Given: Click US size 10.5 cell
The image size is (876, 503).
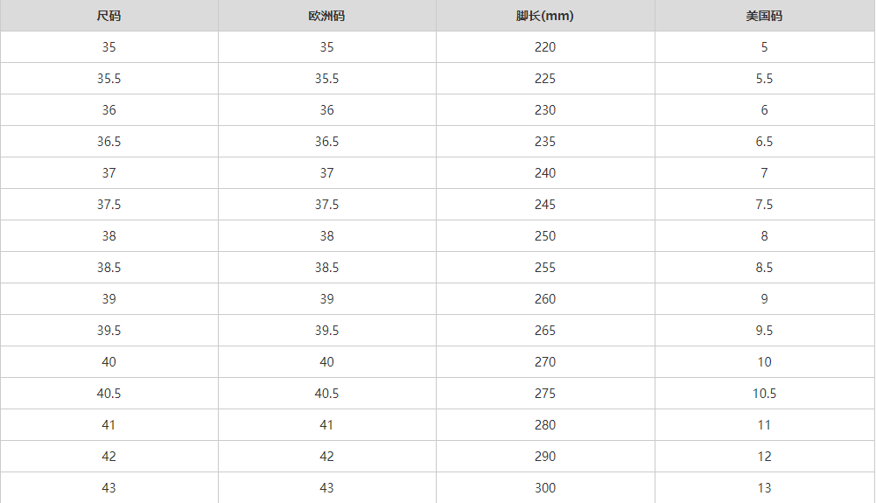Looking at the screenshot, I should click(x=764, y=394).
